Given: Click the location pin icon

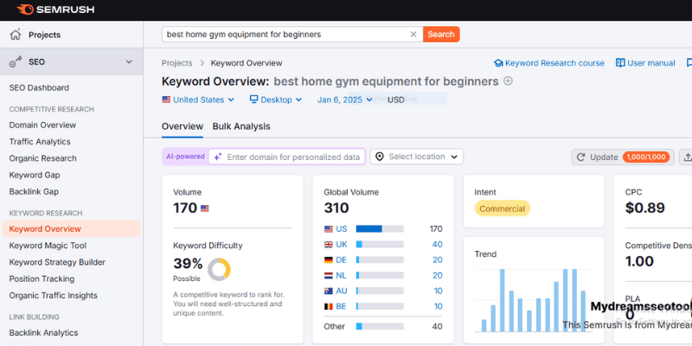Looking at the screenshot, I should [x=380, y=157].
